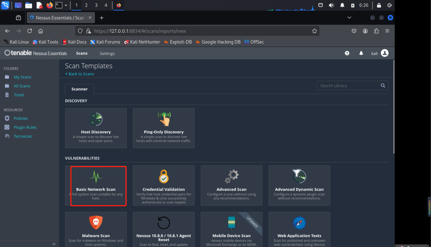The width and height of the screenshot is (431, 247).
Task: Select the Advanced Scan template
Action: (232, 185)
